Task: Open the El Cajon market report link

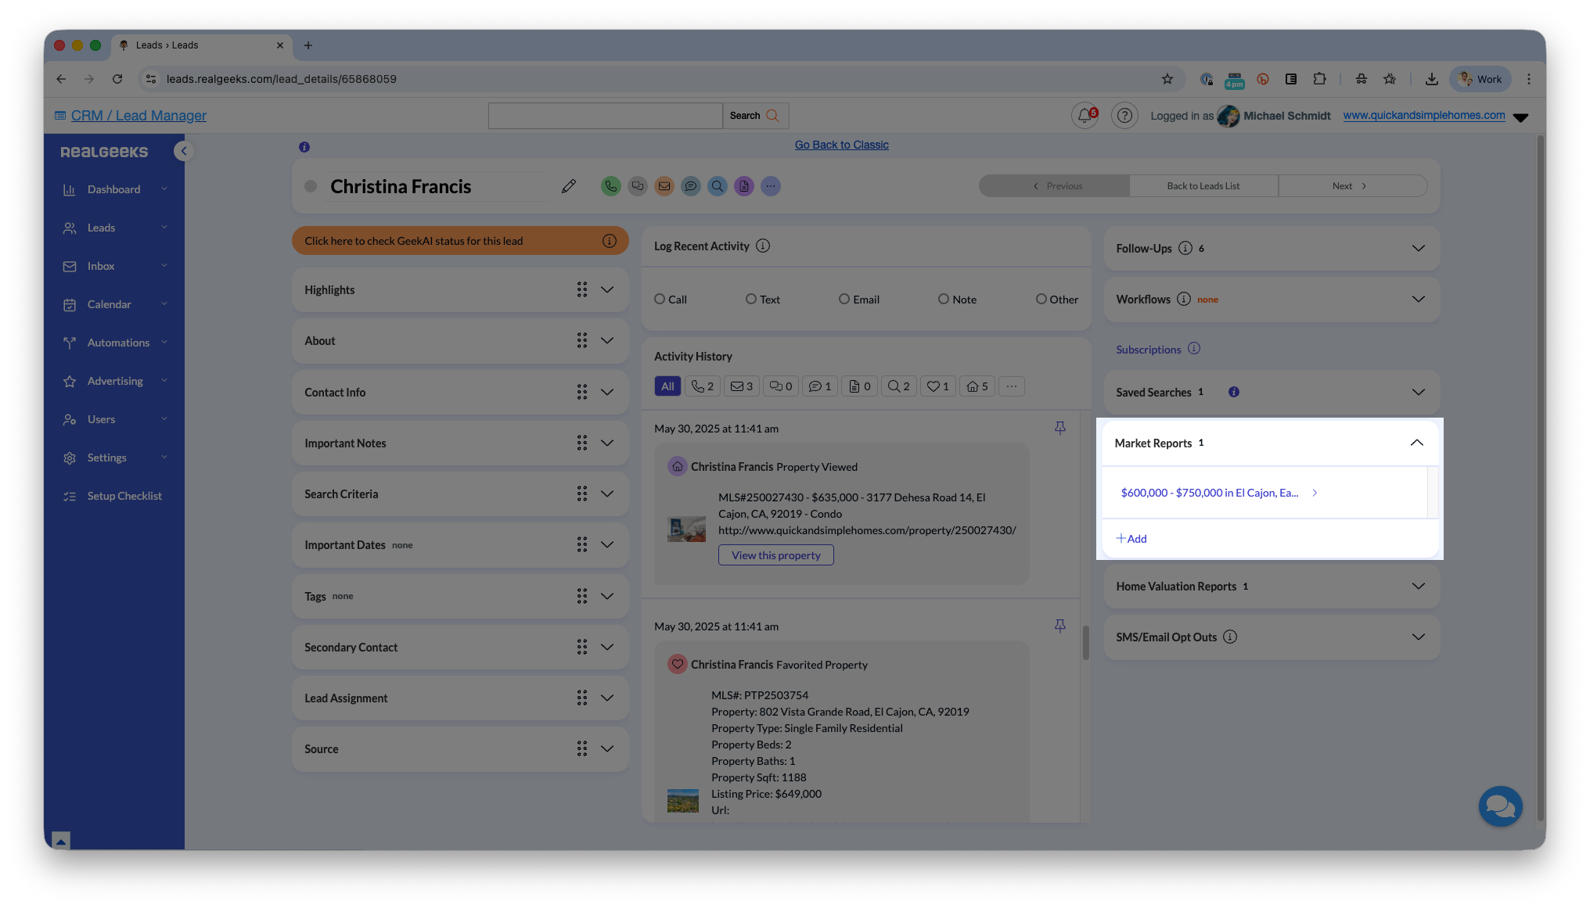Action: (x=1209, y=493)
